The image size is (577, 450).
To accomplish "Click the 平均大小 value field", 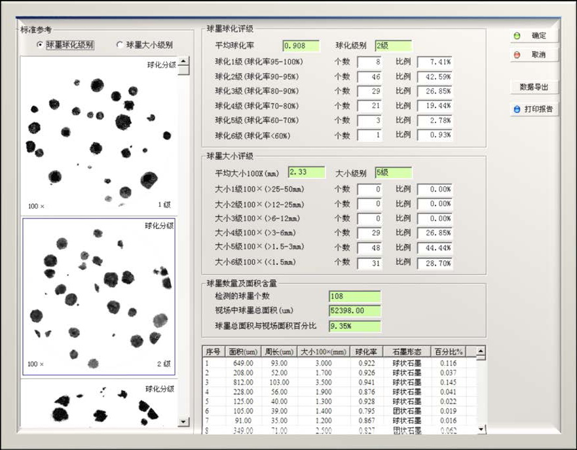I will (x=307, y=173).
